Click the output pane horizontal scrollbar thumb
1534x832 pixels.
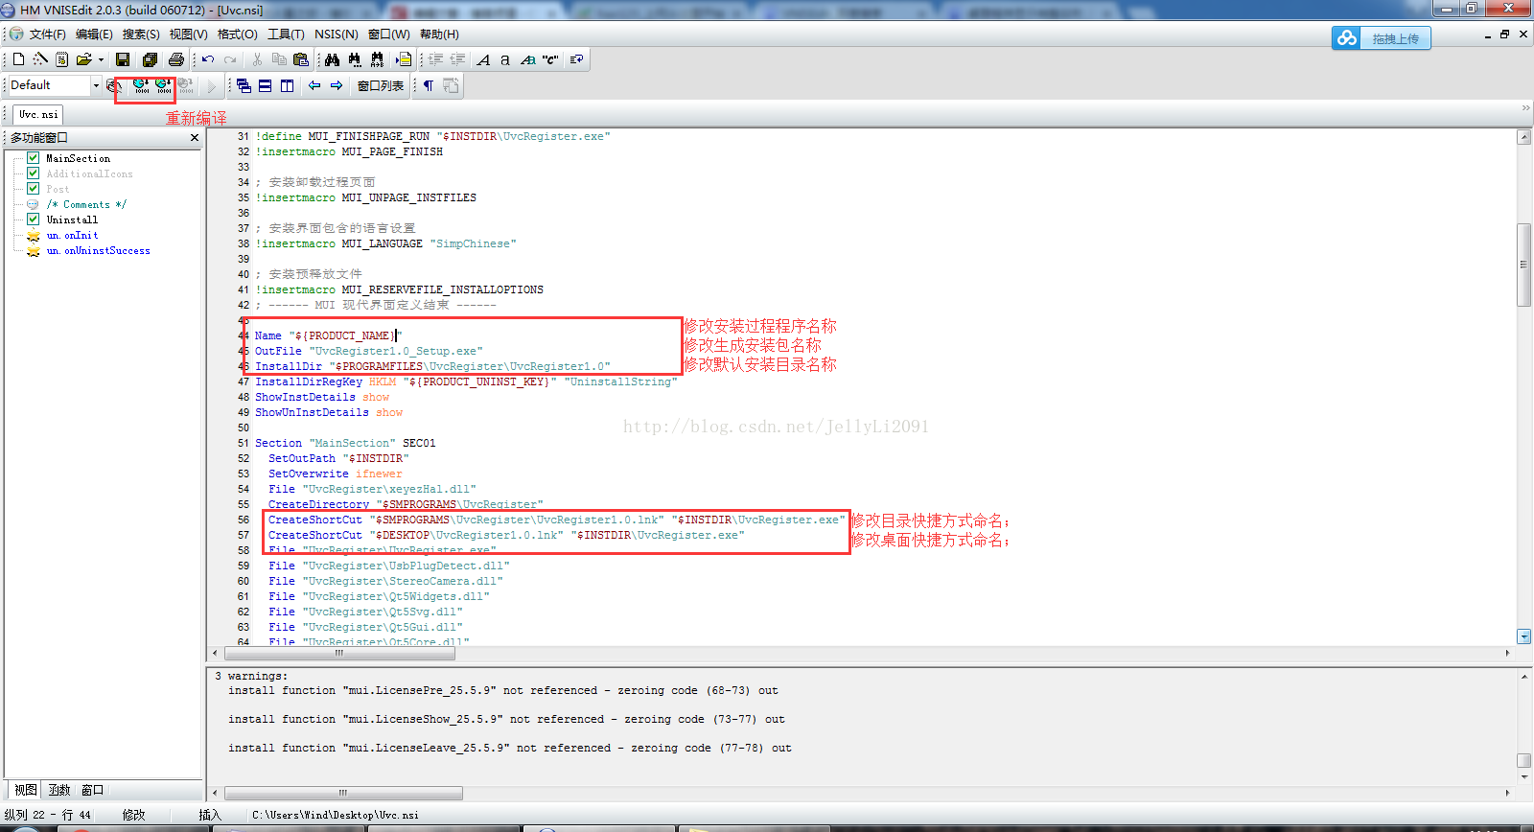[343, 793]
